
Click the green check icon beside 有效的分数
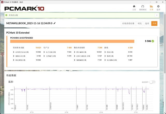coord(6,15)
